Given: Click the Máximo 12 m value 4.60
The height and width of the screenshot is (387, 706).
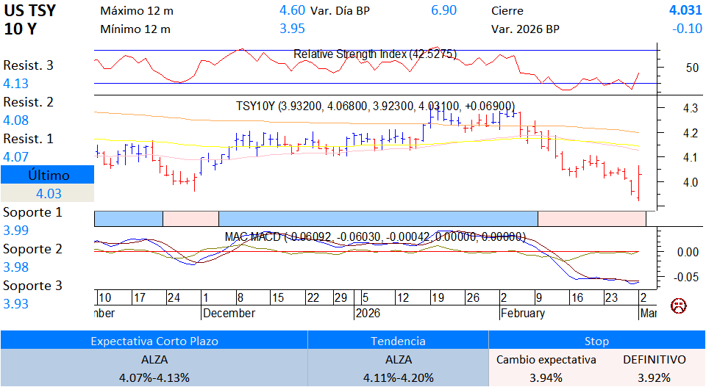Looking at the screenshot, I should [x=292, y=11].
